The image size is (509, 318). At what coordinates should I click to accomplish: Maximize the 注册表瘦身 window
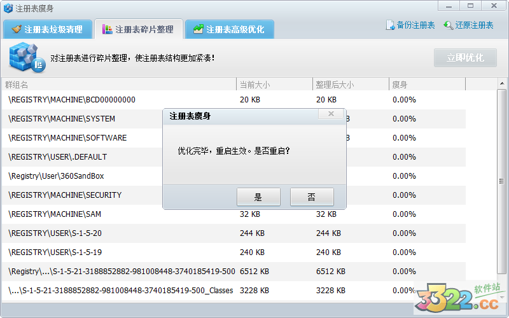click(x=470, y=6)
